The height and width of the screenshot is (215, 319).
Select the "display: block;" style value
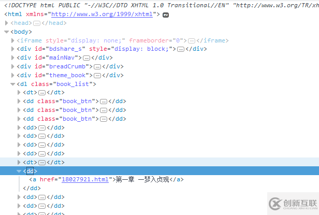pos(141,49)
